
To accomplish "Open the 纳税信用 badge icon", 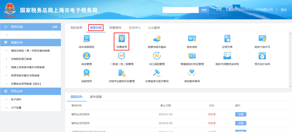I will (x=87, y=73).
